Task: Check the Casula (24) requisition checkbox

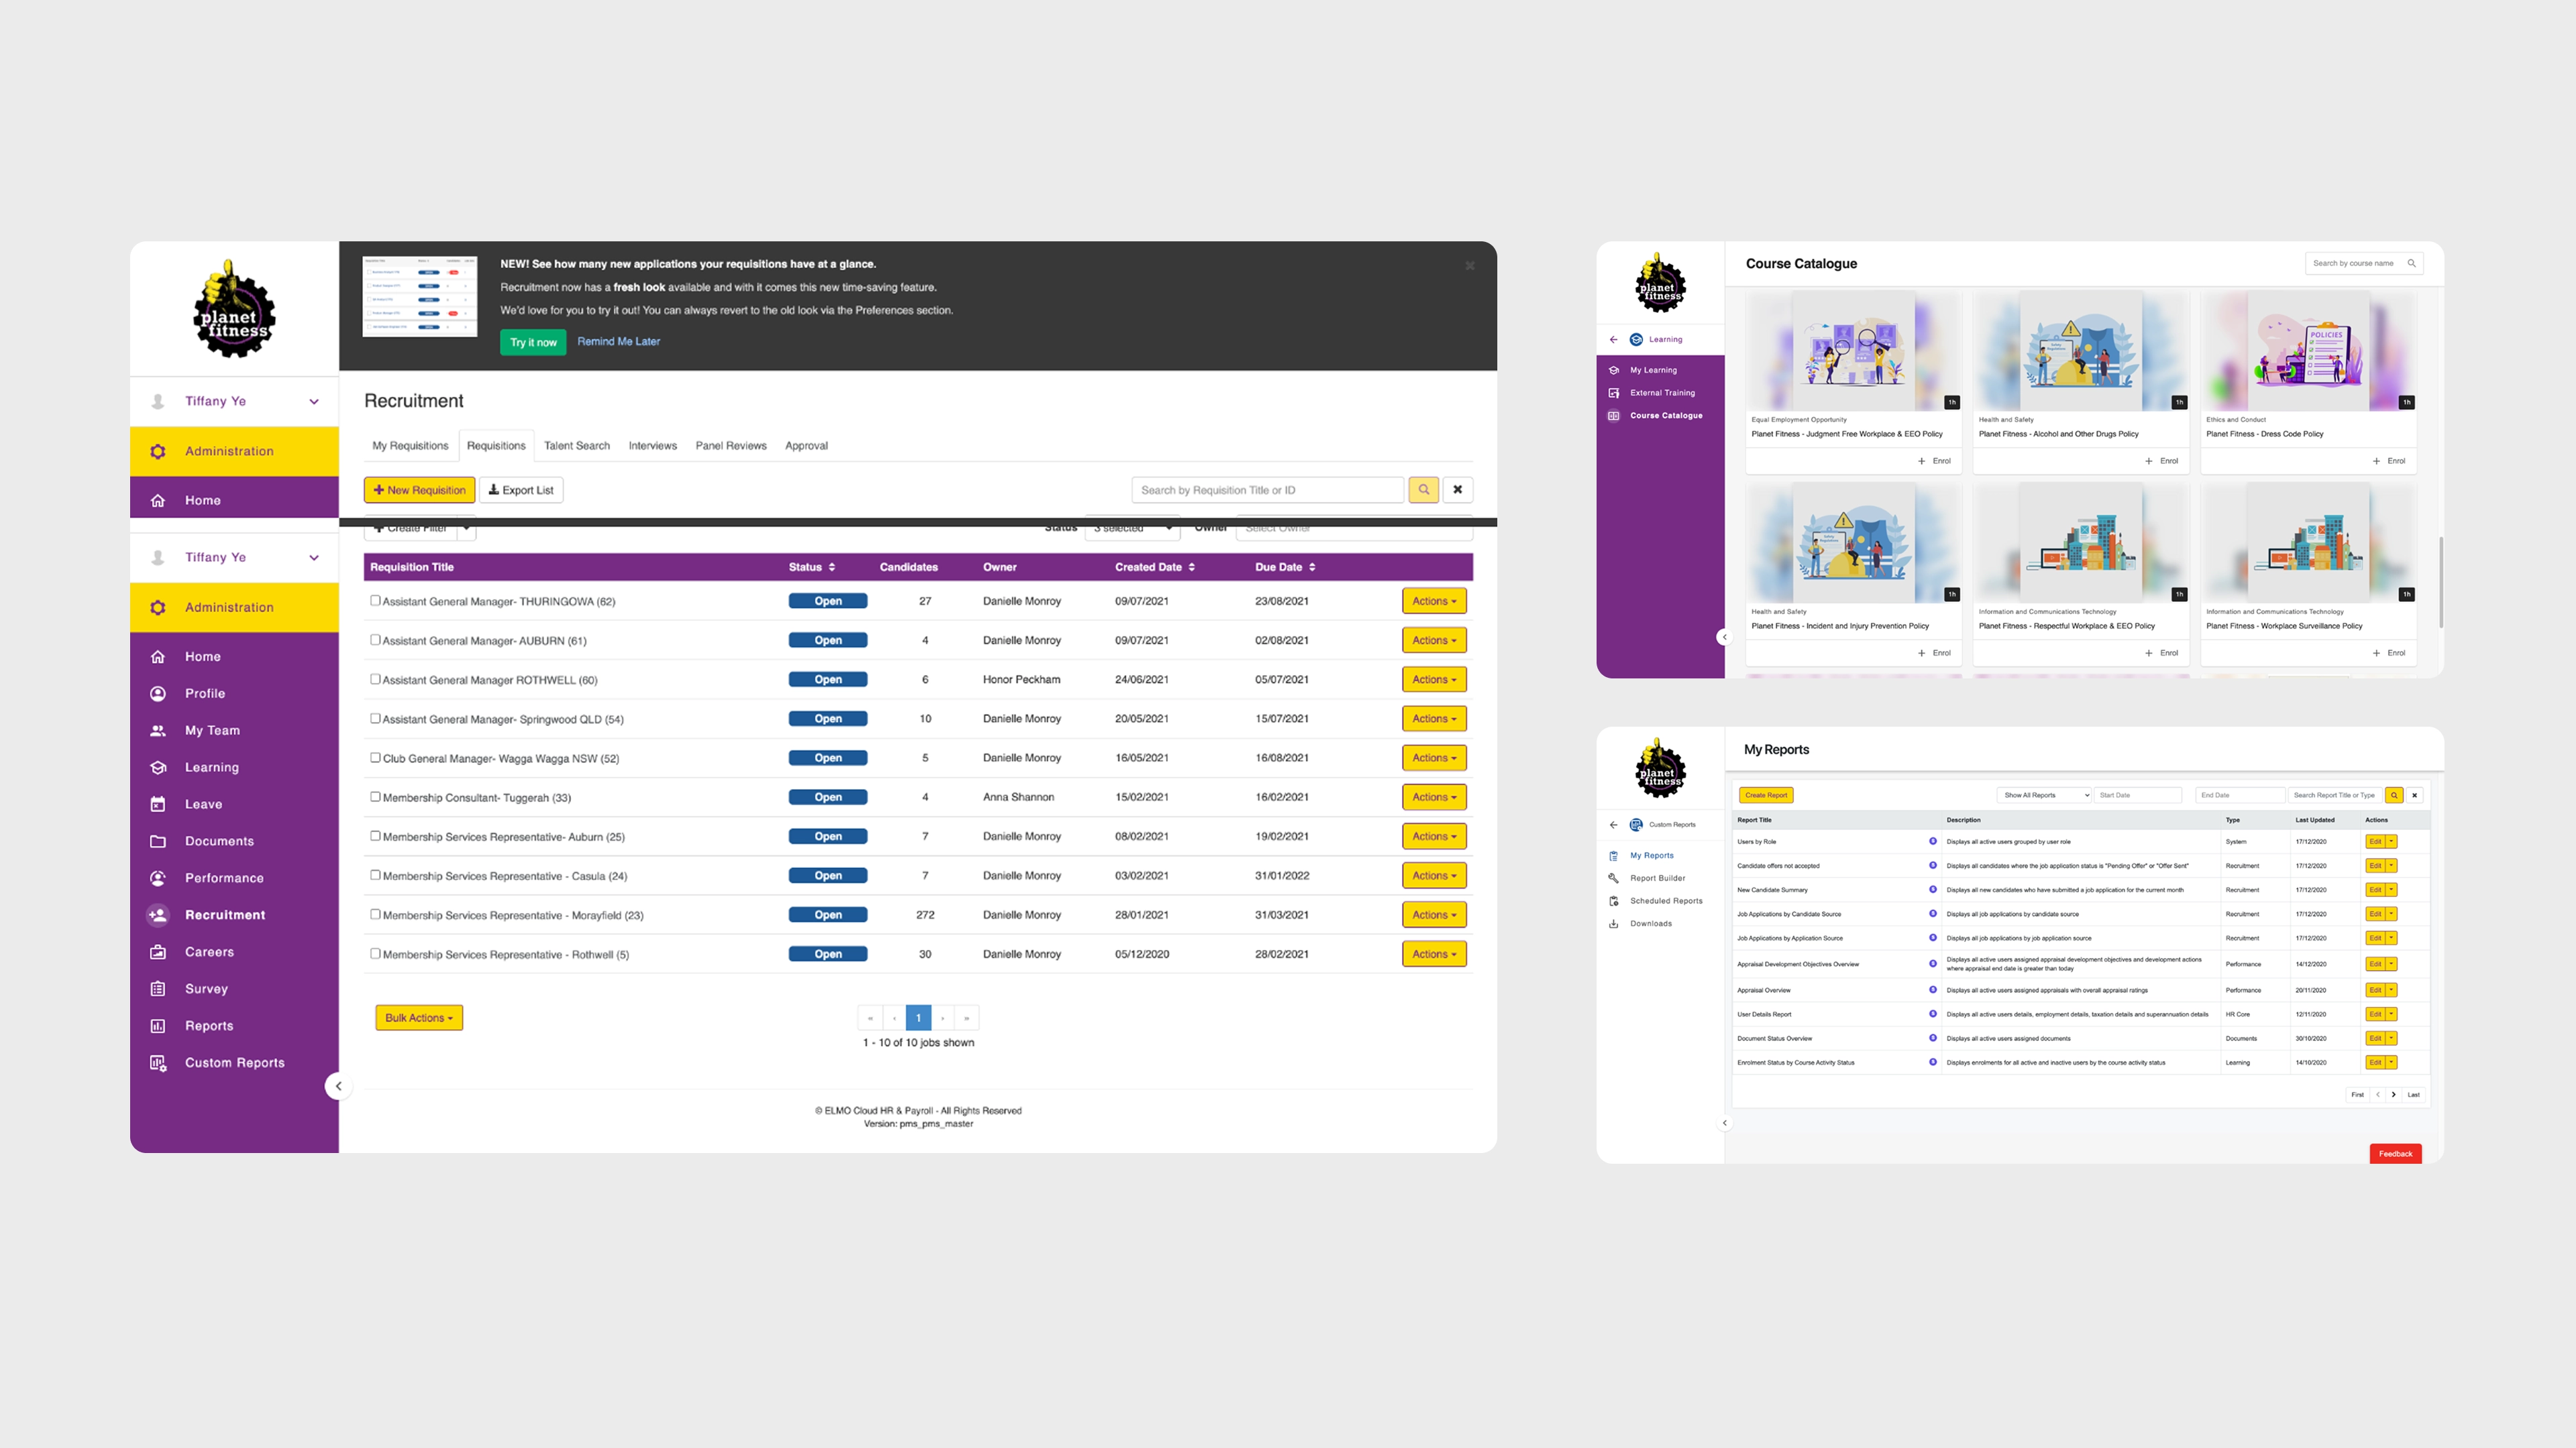Action: (375, 874)
